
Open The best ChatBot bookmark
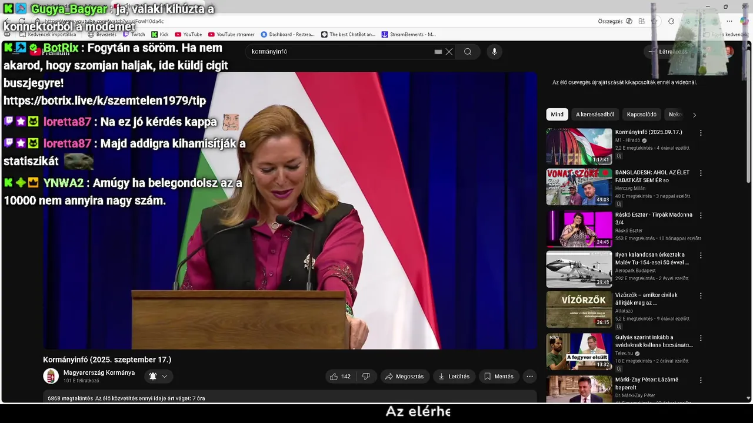click(x=348, y=34)
